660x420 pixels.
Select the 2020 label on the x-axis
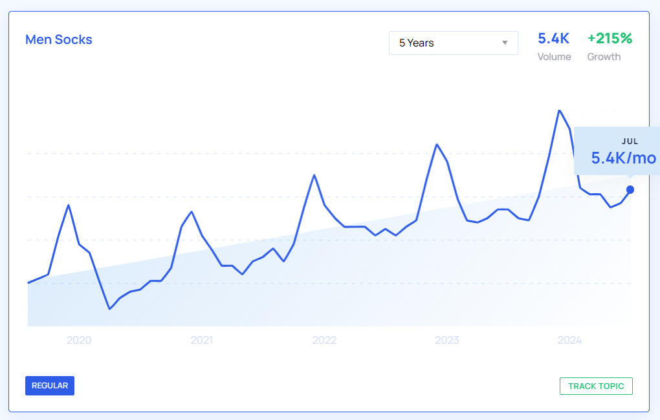(79, 340)
